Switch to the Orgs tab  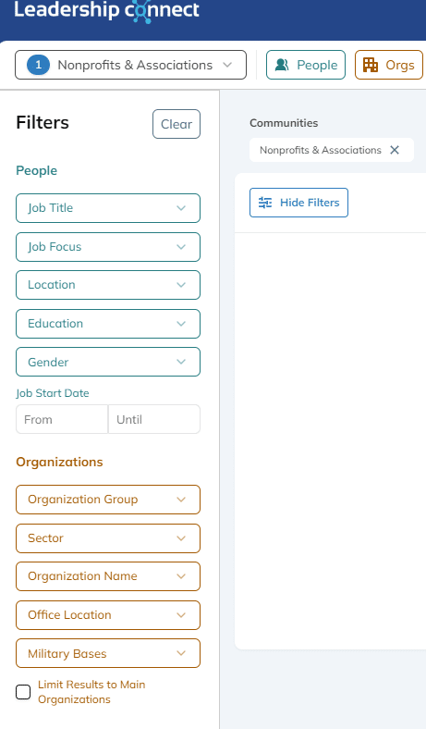389,65
